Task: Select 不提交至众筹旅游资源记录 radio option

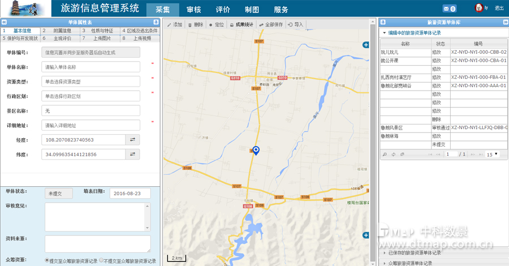Action: (102, 261)
